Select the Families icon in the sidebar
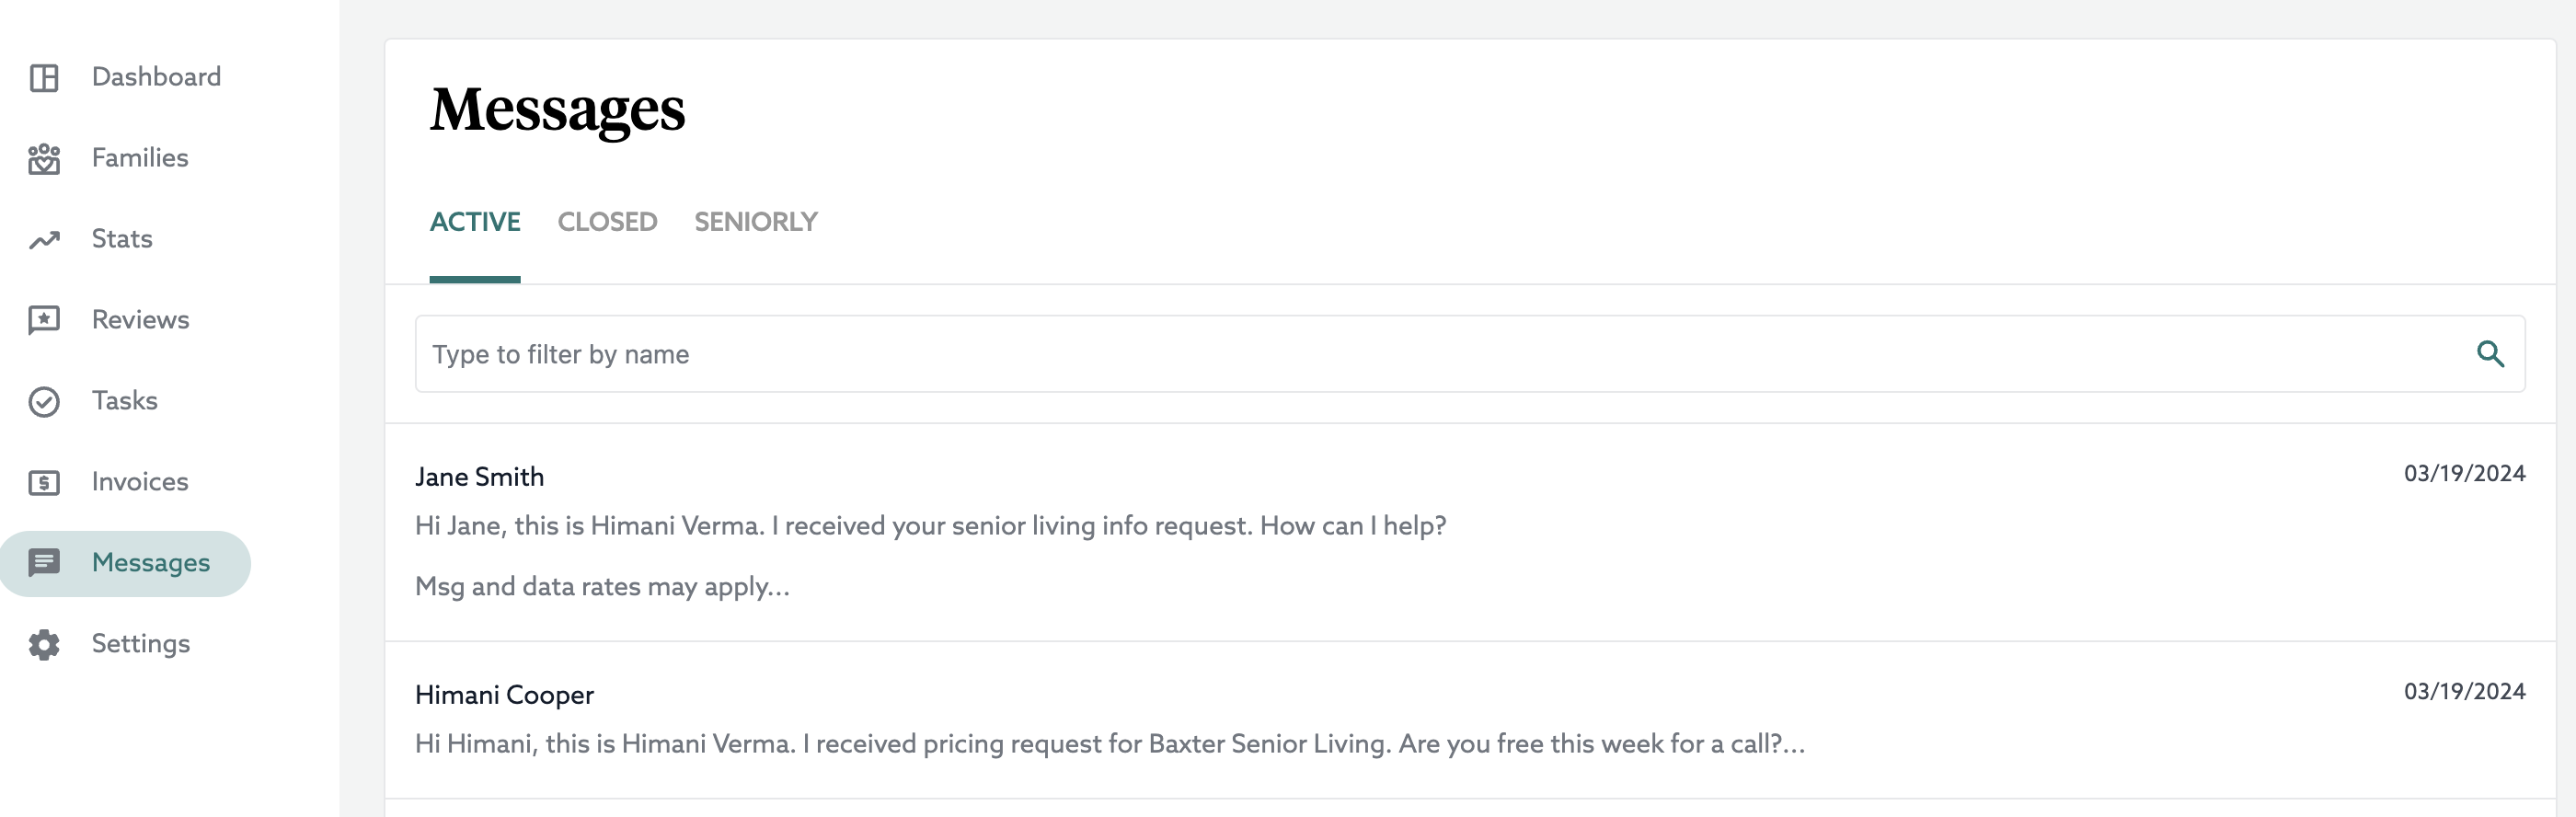2576x817 pixels. pyautogui.click(x=45, y=157)
